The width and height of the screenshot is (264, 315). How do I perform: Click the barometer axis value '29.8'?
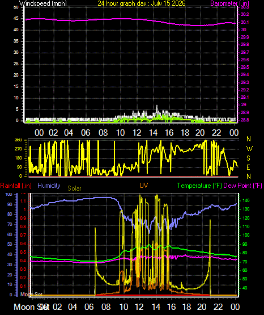[245, 44]
